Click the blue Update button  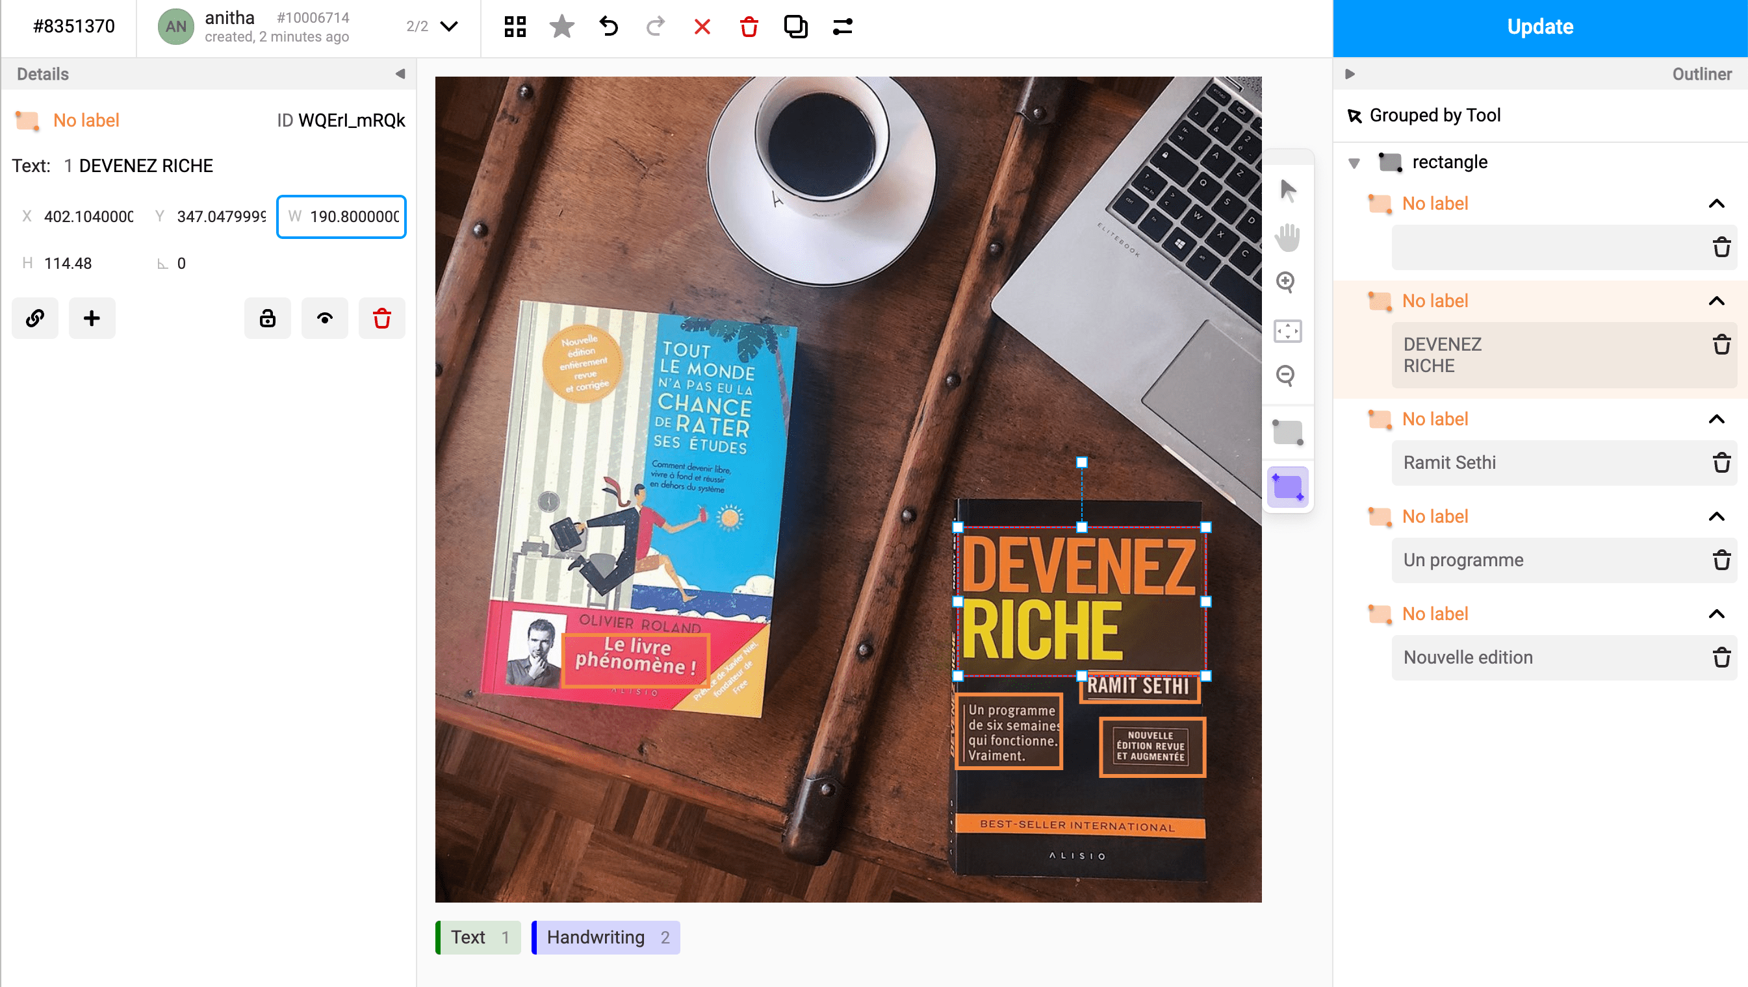point(1539,27)
